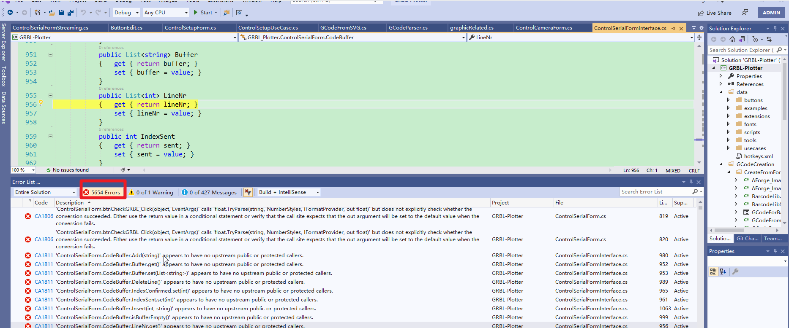Click the Open File toolbar icon
Image resolution: width=789 pixels, height=328 pixels.
(52, 13)
